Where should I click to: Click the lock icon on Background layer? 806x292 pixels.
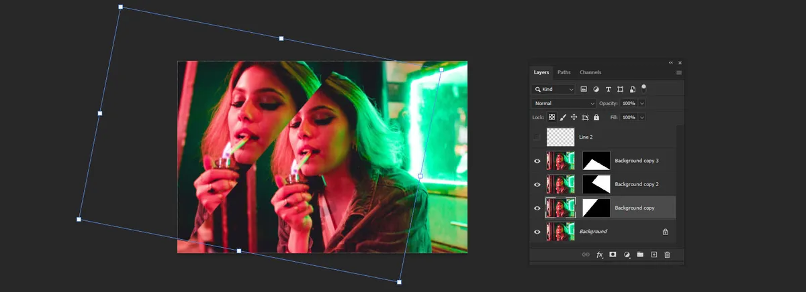(665, 232)
